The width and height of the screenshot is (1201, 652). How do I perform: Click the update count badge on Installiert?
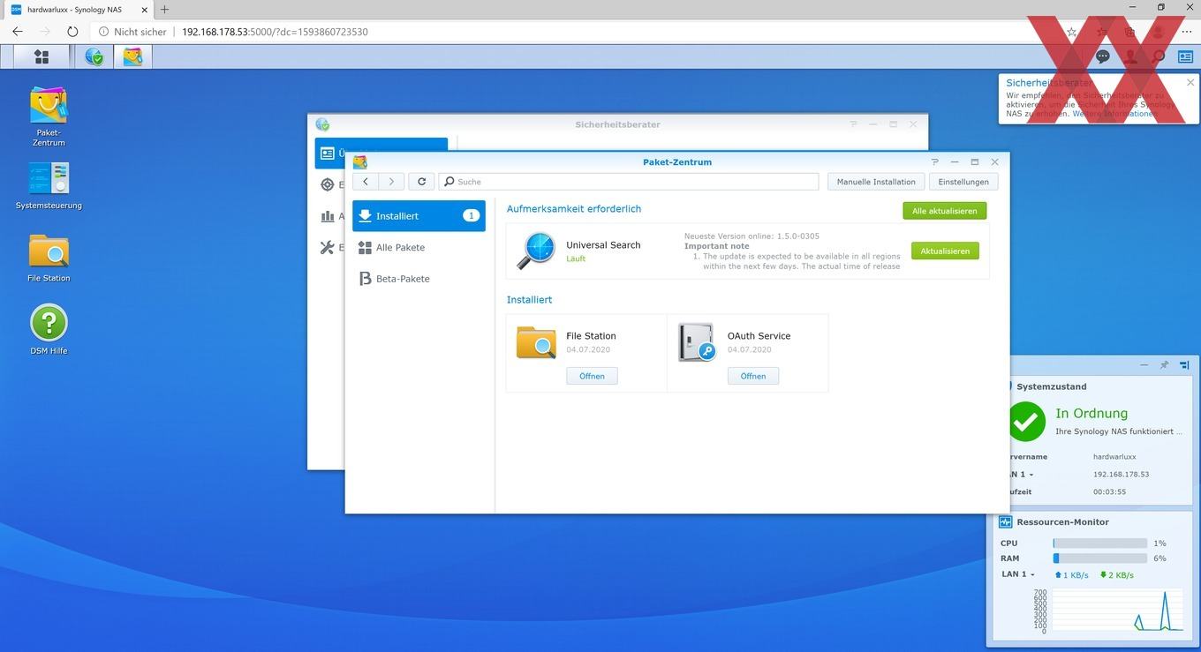(x=471, y=216)
